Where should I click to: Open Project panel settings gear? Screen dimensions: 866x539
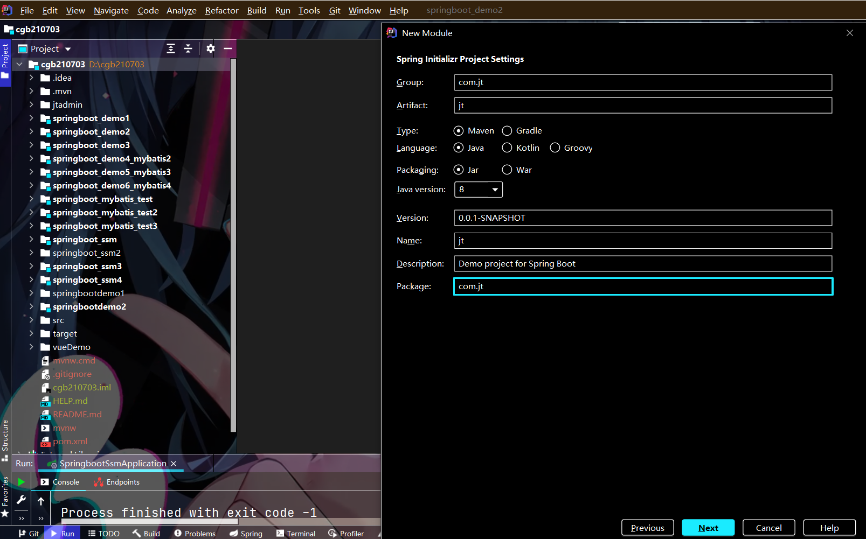[x=211, y=48]
